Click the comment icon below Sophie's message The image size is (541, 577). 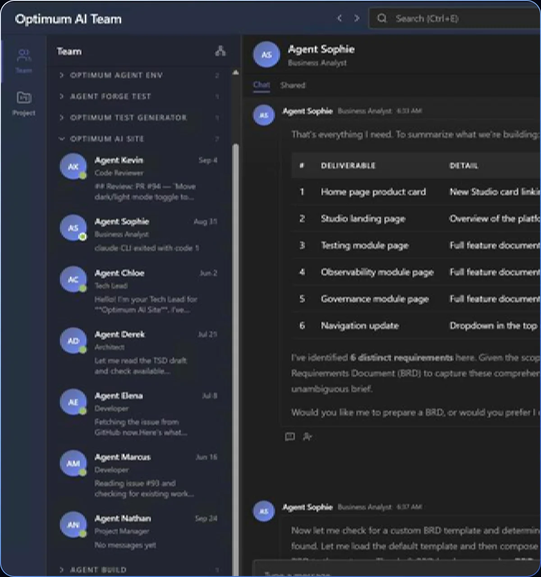(x=290, y=436)
